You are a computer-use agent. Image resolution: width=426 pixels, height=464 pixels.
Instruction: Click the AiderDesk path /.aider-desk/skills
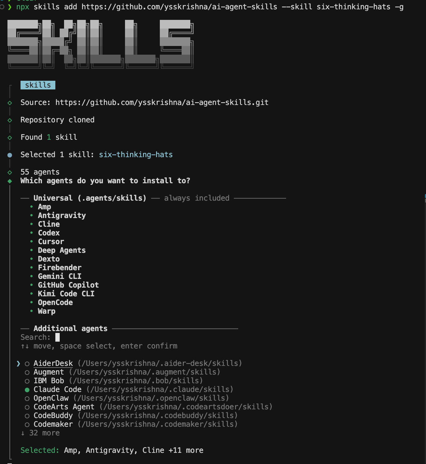(160, 363)
